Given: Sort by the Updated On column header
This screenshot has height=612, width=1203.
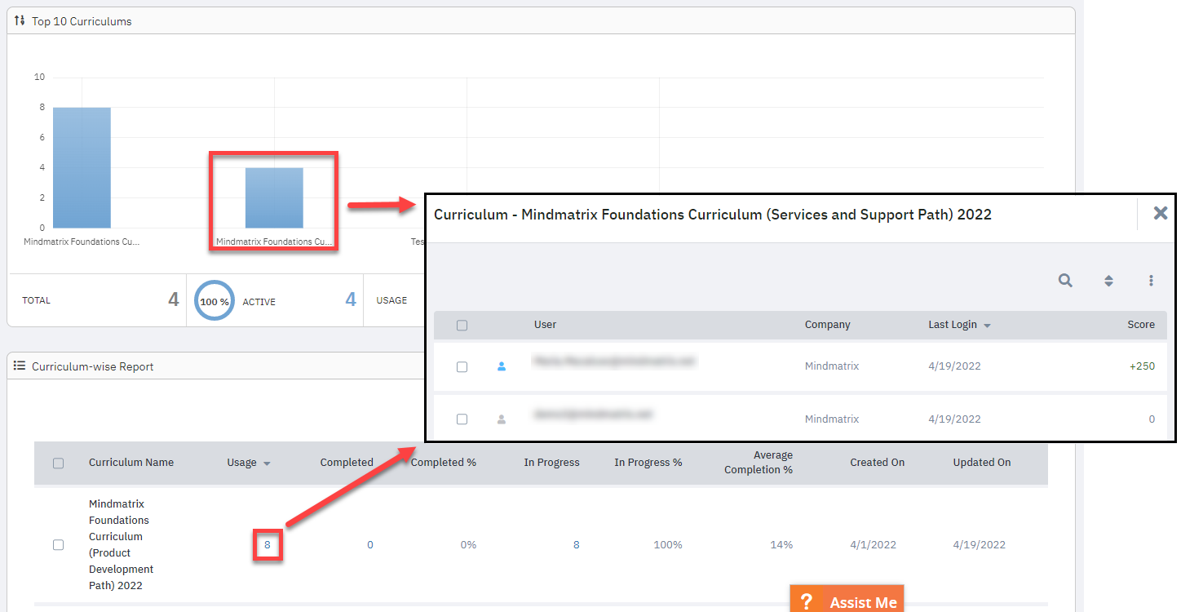Looking at the screenshot, I should coord(982,463).
